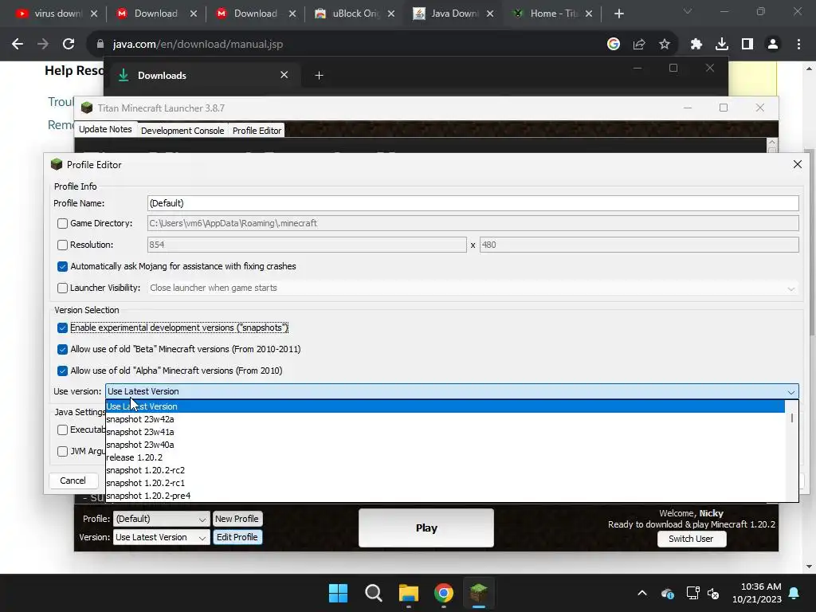Open Chrome tab search chevron

(x=688, y=11)
